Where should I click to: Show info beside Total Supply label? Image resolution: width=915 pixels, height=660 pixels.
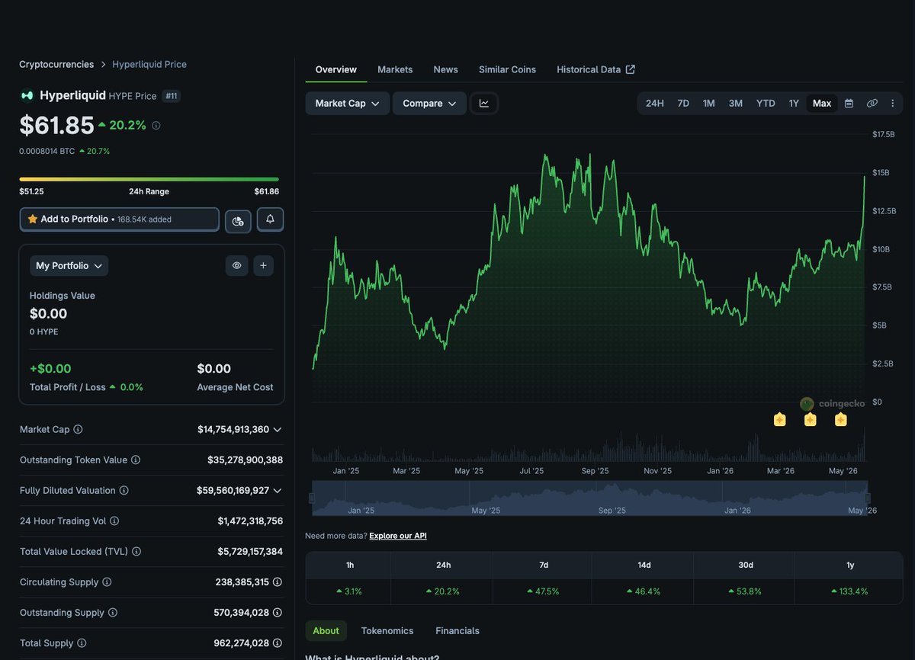click(x=82, y=643)
